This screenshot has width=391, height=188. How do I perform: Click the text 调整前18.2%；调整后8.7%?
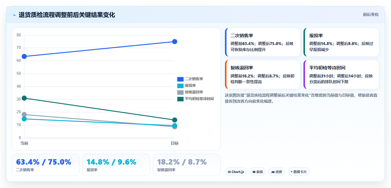pyautogui.click(x=255, y=76)
